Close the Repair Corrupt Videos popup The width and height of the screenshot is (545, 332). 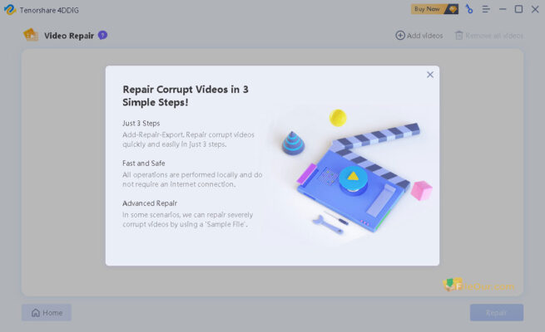click(430, 75)
